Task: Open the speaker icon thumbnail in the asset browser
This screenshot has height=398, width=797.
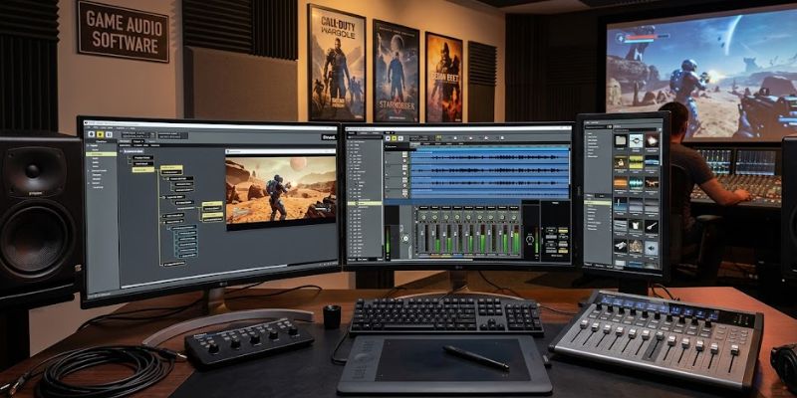Action: [652, 248]
